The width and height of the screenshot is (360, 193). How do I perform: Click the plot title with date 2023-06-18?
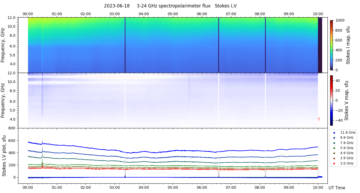170,6
